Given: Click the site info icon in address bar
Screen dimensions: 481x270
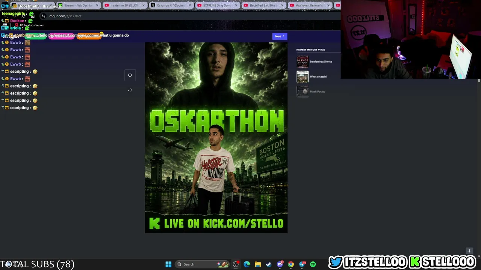Looking at the screenshot, I should tap(44, 16).
